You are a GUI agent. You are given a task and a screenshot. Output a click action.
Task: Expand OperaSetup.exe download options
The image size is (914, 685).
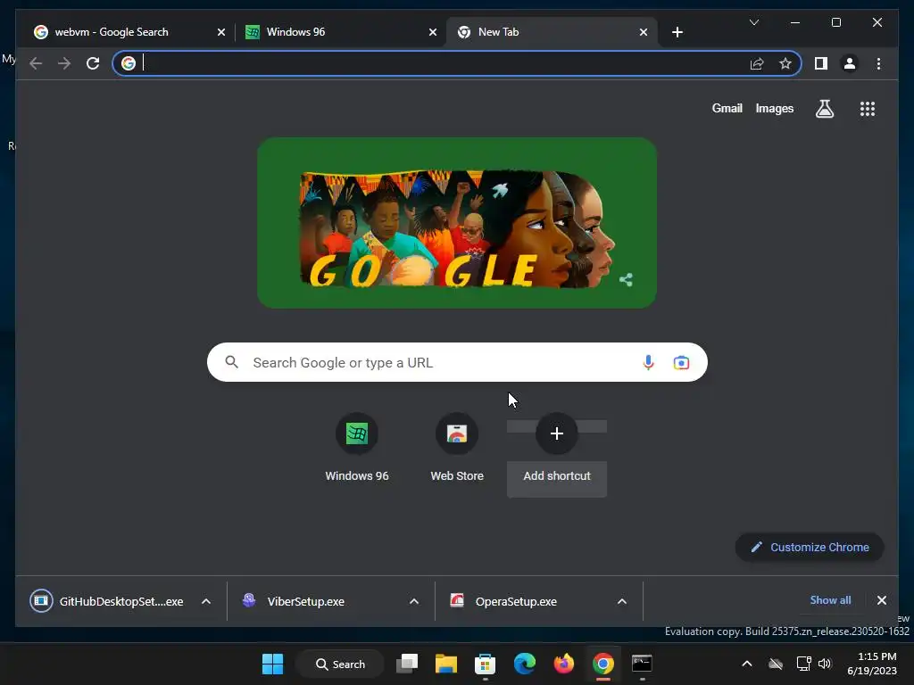point(622,602)
